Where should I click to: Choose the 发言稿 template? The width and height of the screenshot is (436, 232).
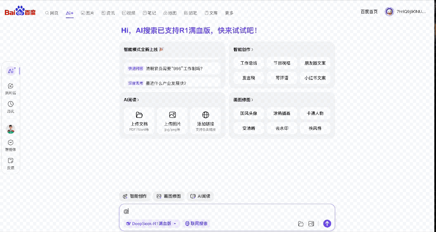point(249,78)
